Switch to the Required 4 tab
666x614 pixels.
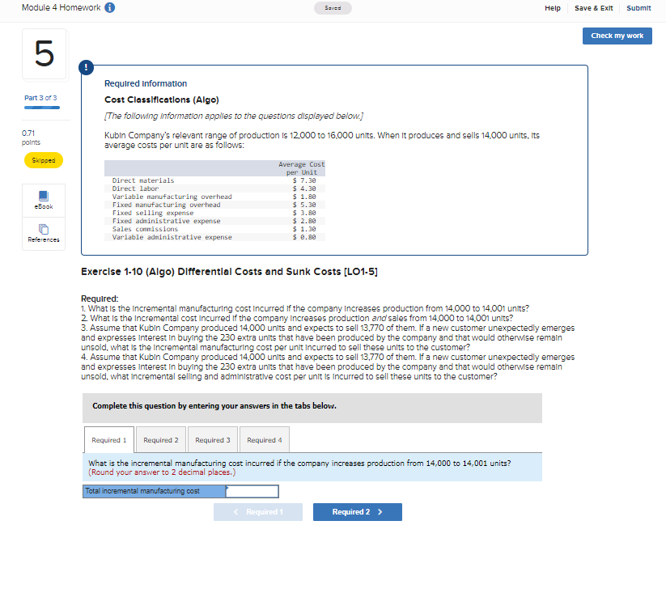pyautogui.click(x=264, y=439)
